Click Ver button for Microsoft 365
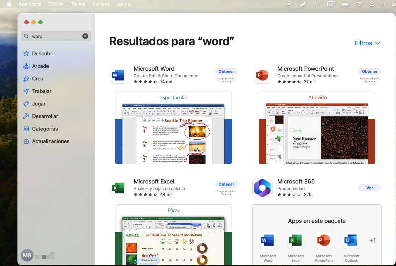 pyautogui.click(x=369, y=188)
